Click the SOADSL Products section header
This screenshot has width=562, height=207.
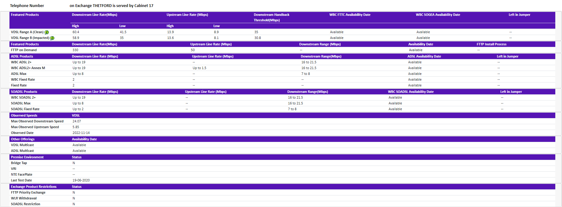click(x=24, y=92)
